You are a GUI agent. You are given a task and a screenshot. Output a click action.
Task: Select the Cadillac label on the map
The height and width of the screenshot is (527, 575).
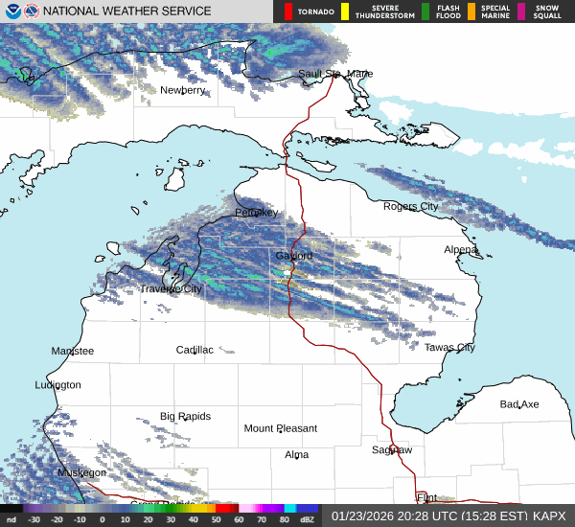195,350
